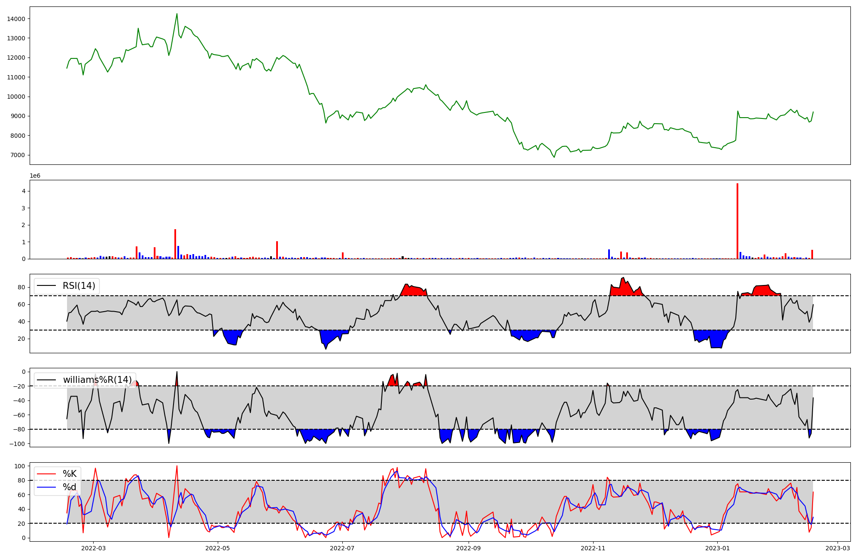The width and height of the screenshot is (859, 558).
Task: Select the 2022-03 date axis label
Action: coord(93,548)
